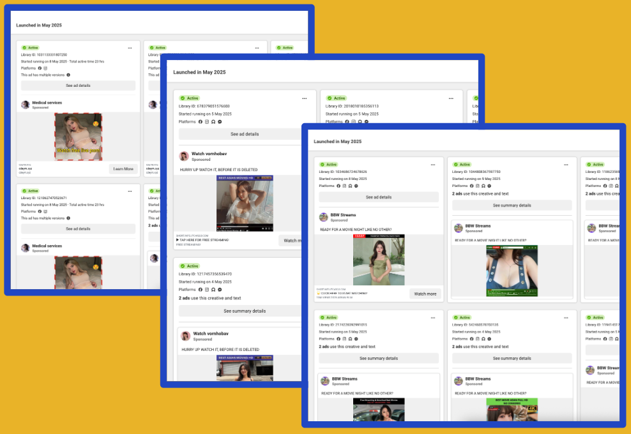Viewport: 631px width, 434px height.
Task: Open three-dot menu for Library ID 1210627470523671
Action: click(130, 191)
